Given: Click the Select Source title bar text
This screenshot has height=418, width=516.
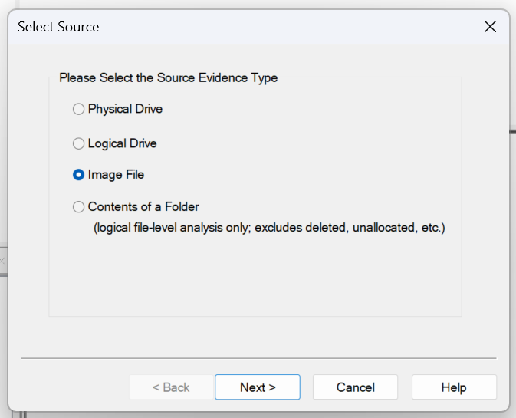Looking at the screenshot, I should (x=58, y=27).
